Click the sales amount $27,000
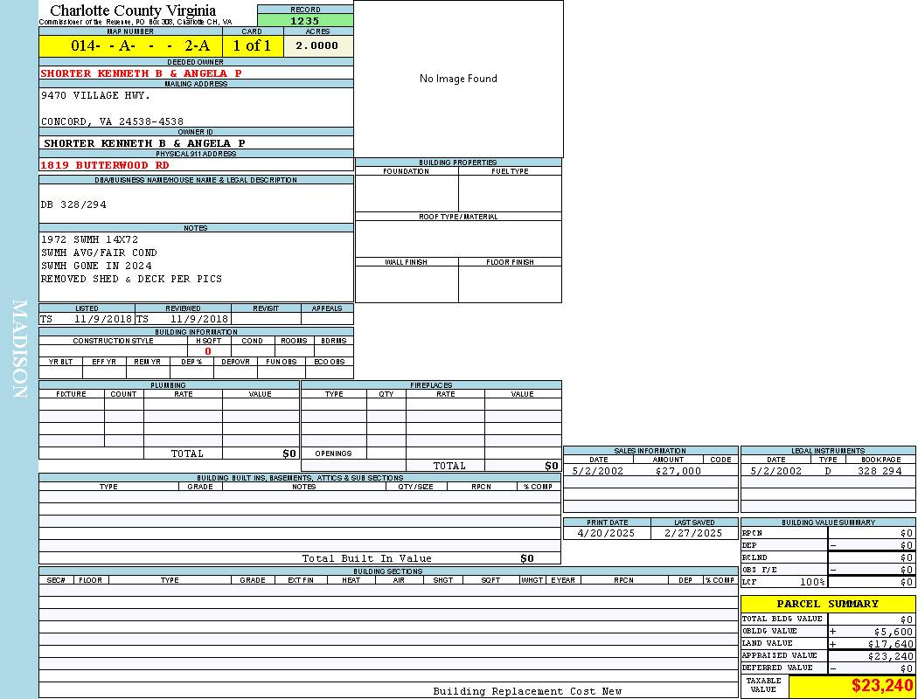The width and height of the screenshot is (918, 699). coord(678,471)
